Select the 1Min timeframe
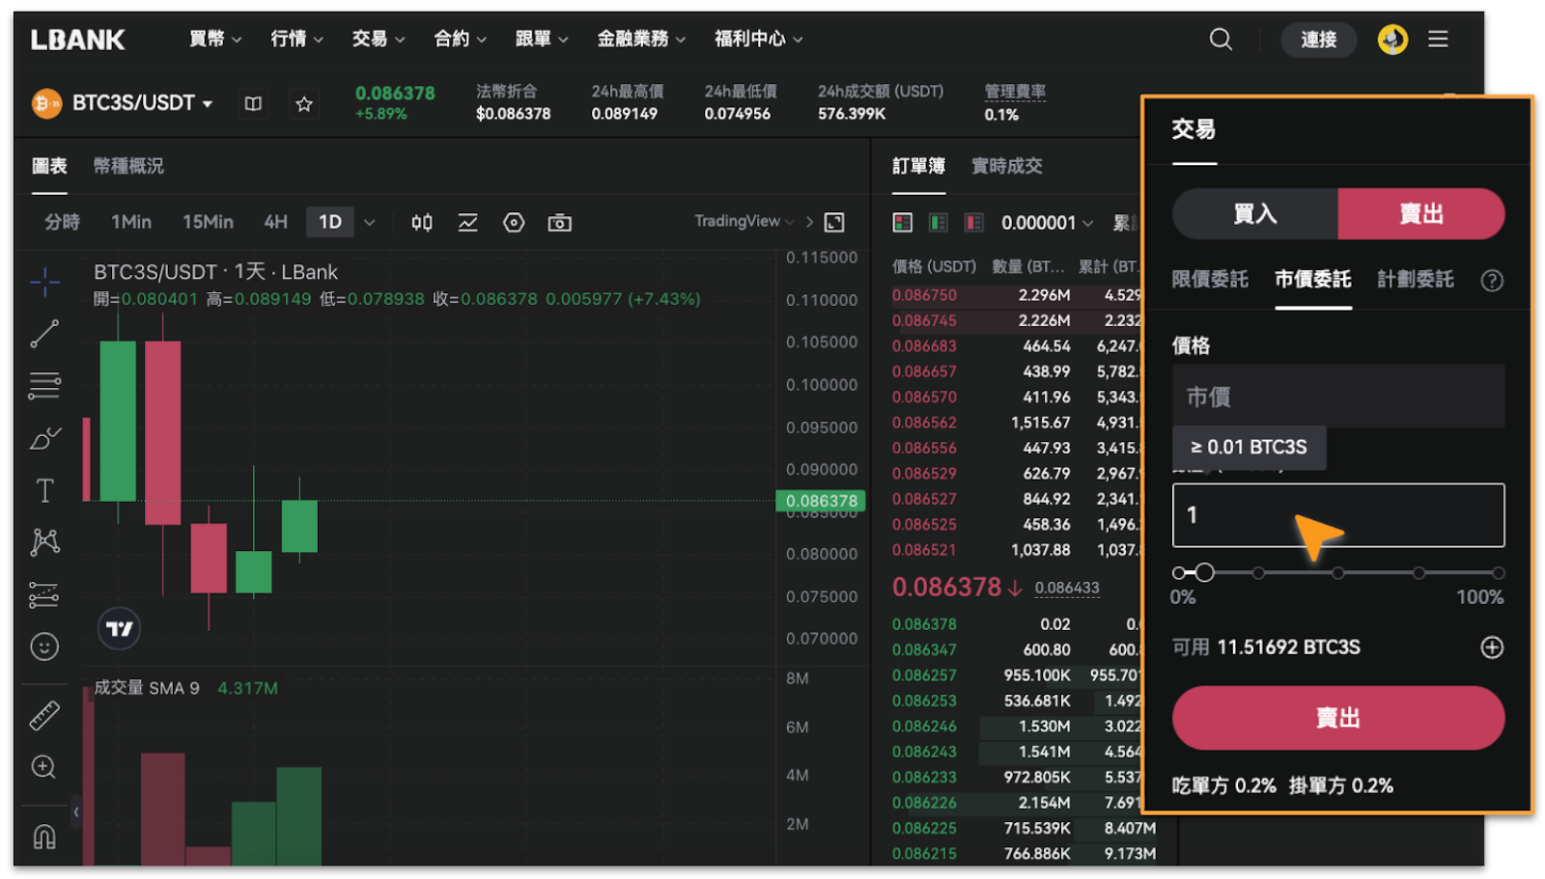1545x879 pixels. coord(131,223)
